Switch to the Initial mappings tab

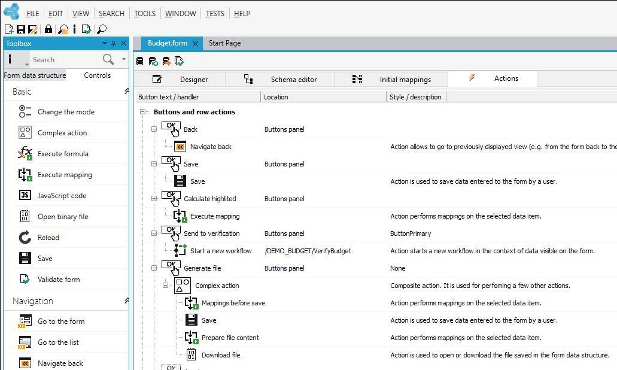(391, 79)
